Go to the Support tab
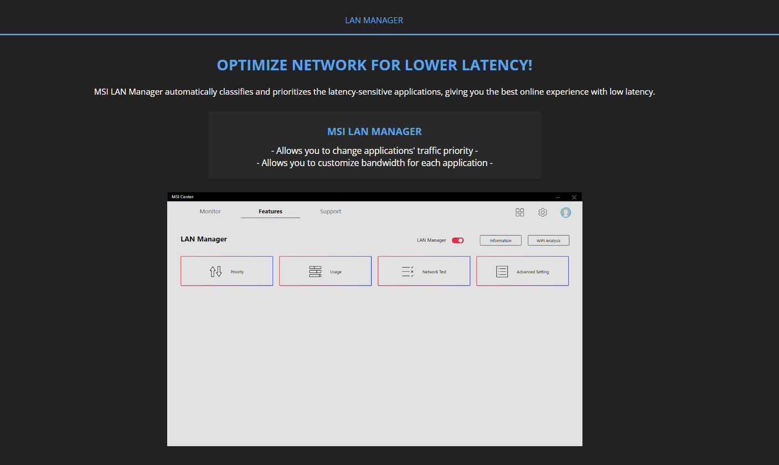 (x=331, y=211)
